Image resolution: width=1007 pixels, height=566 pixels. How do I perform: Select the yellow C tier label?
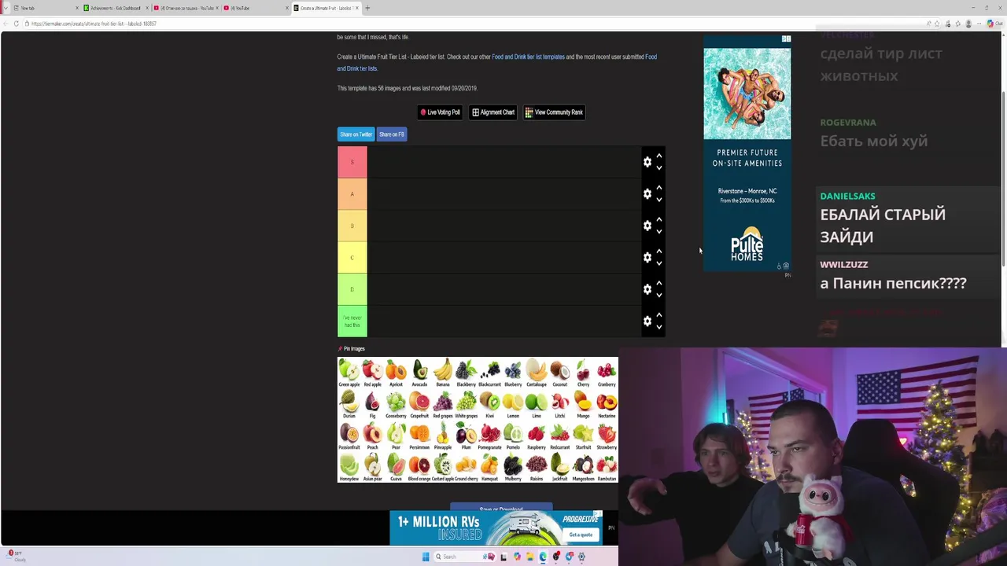click(x=352, y=257)
